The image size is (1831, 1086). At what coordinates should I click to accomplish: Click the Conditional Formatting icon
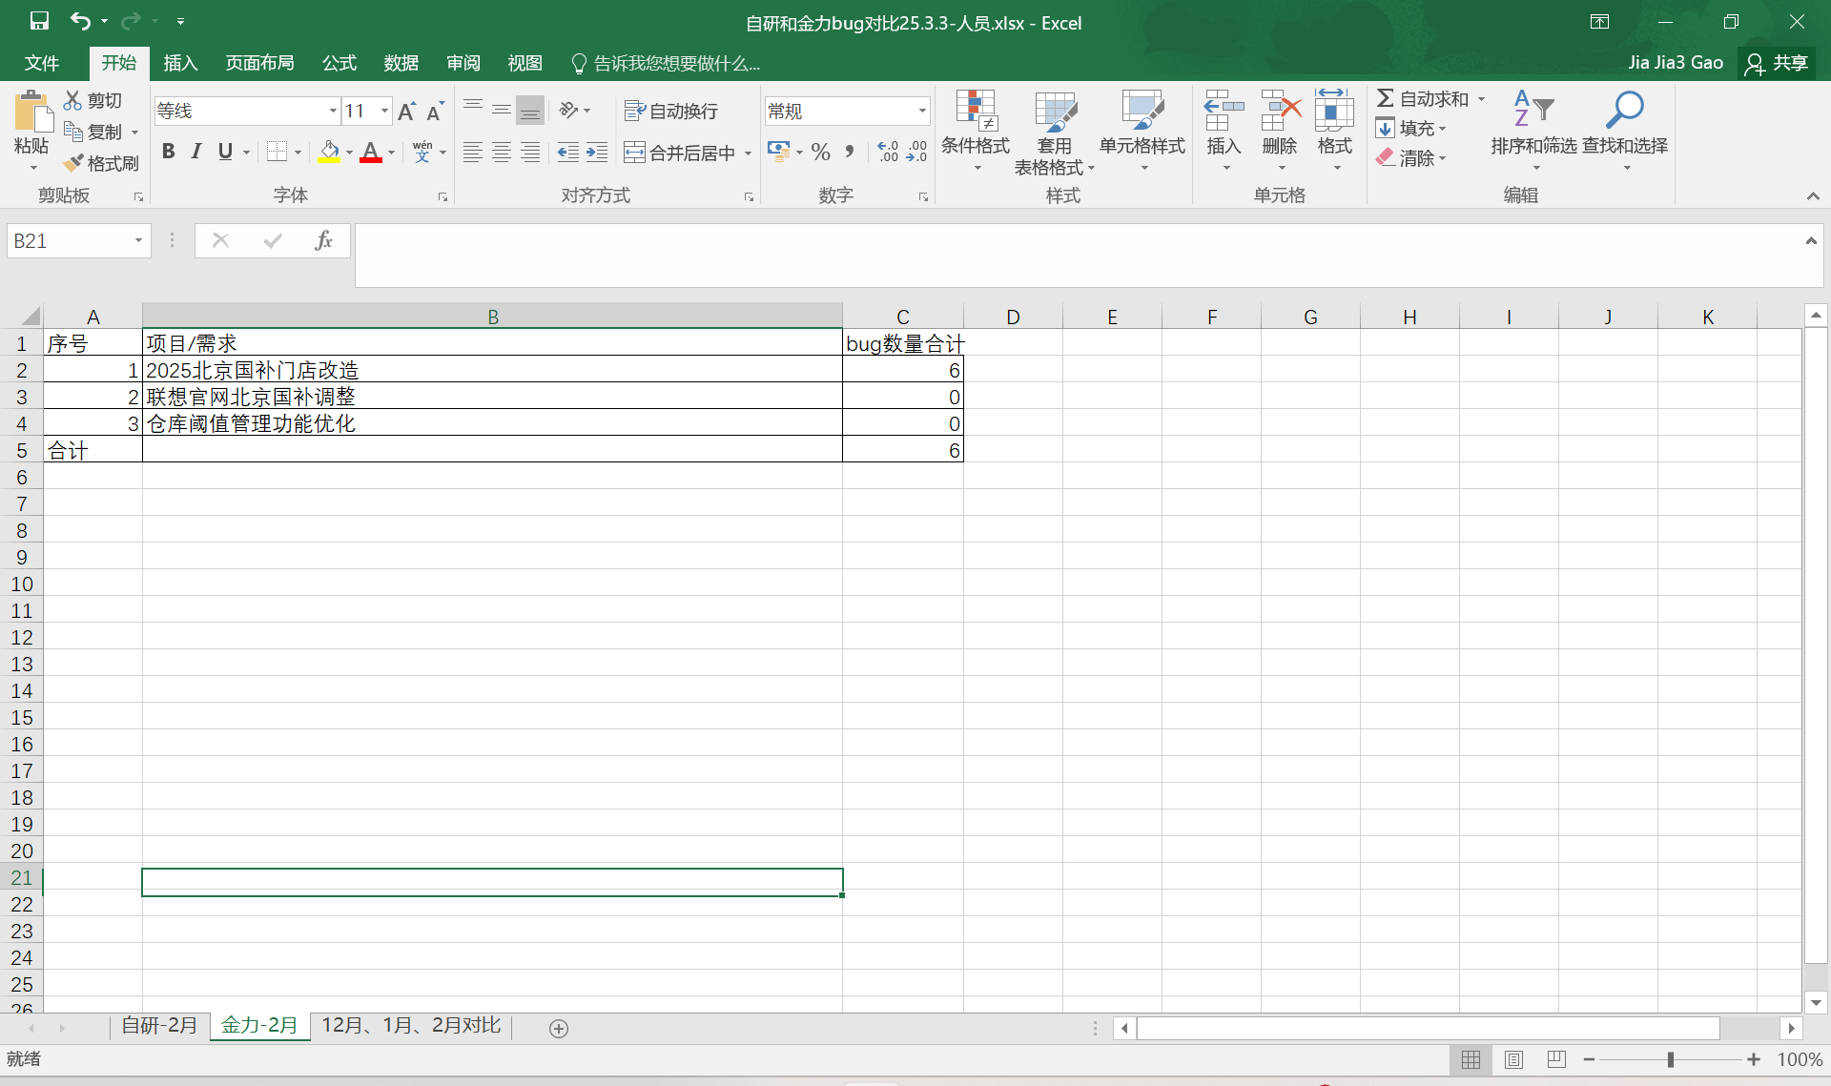976,112
